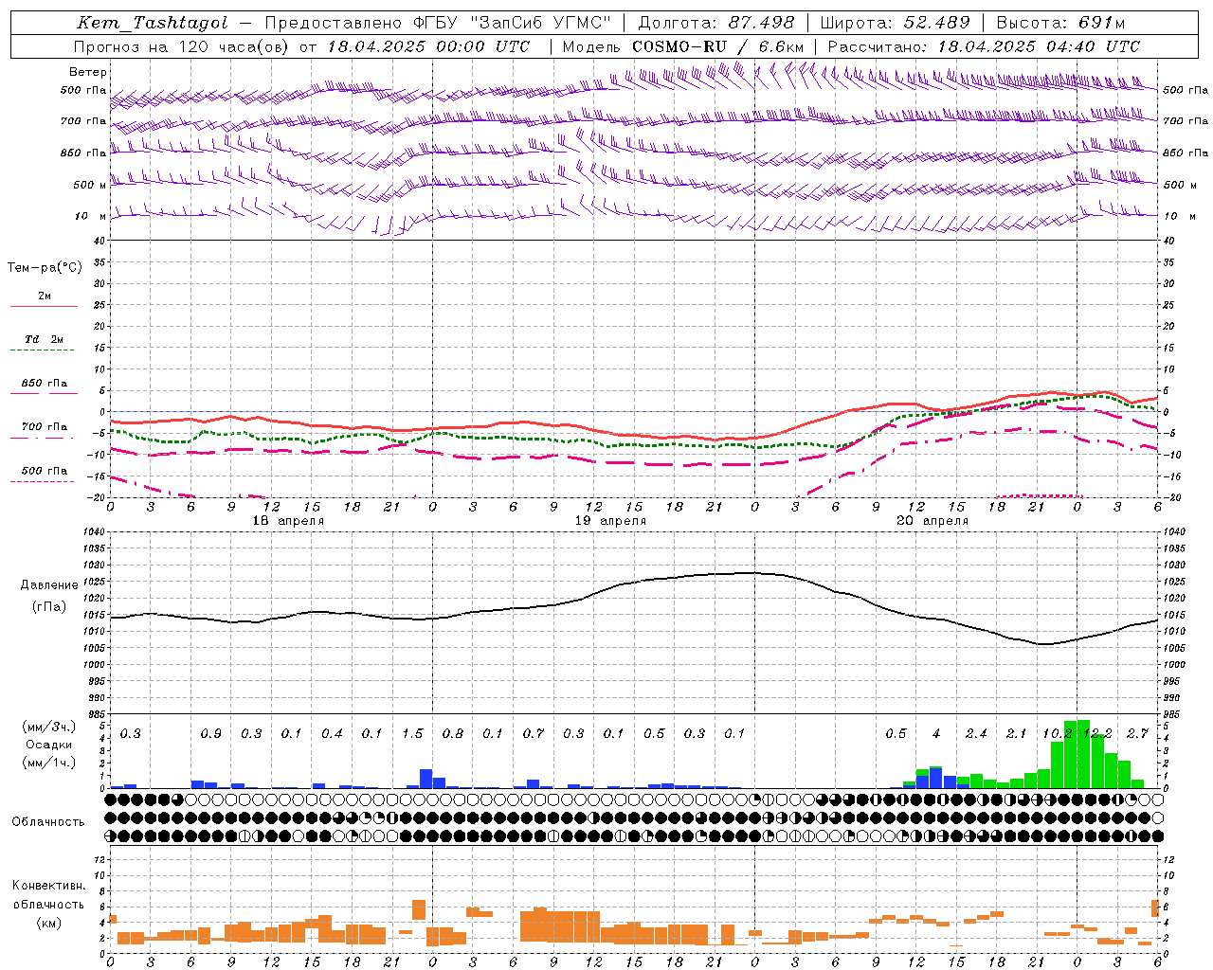The image size is (1213, 970).
Task: Click the (мм/1ч.) units label
Action: click(48, 762)
